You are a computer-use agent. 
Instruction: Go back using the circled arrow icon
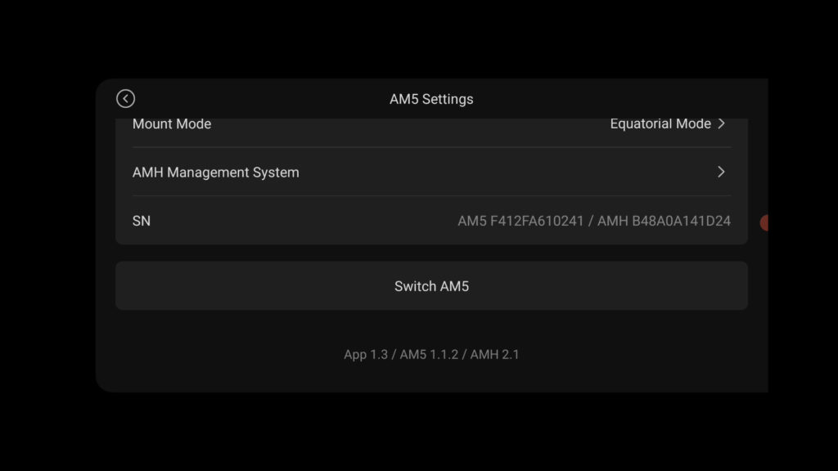[125, 99]
